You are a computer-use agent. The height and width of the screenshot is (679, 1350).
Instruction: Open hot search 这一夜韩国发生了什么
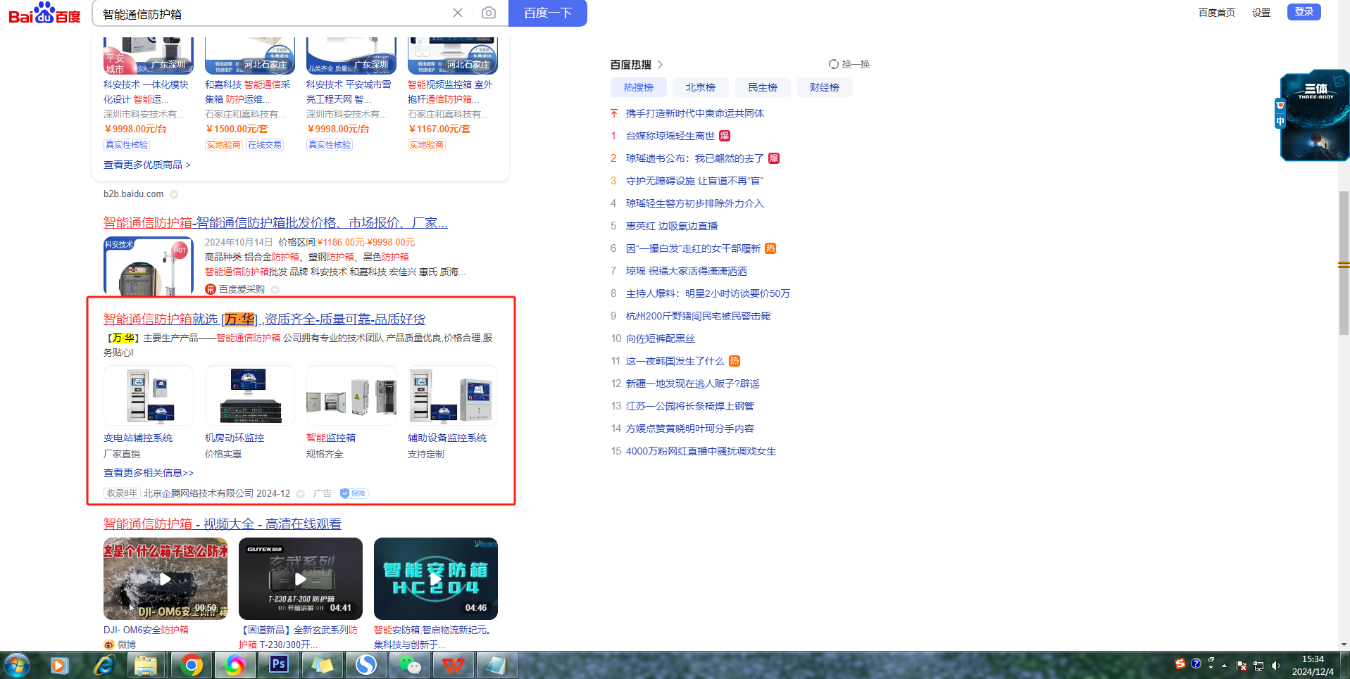[x=675, y=361]
